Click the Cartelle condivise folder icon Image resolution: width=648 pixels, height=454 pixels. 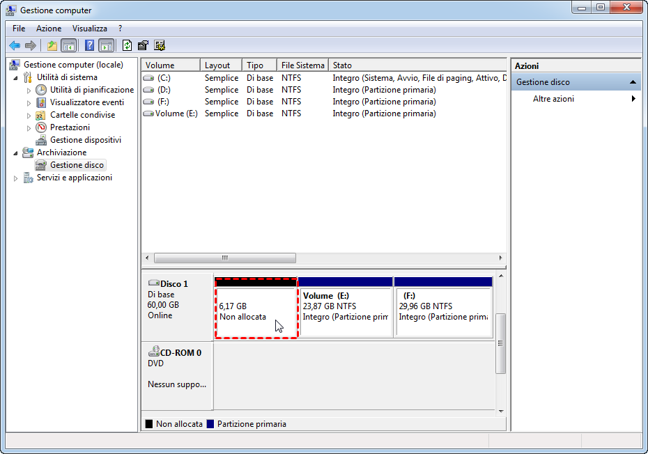tap(40, 116)
